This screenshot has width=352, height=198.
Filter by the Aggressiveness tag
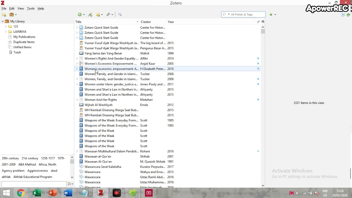pyautogui.click(x=38, y=171)
